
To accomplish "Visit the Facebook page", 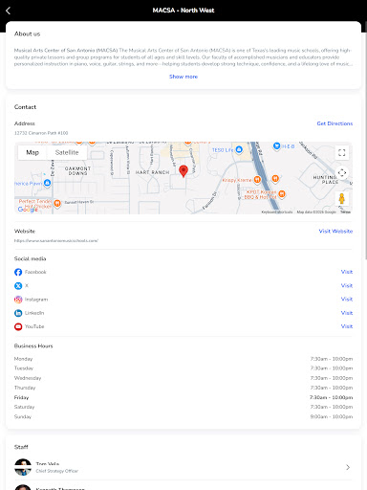I will [347, 272].
